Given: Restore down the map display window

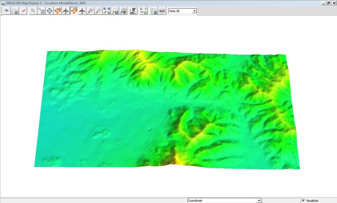Looking at the screenshot, I should click(x=328, y=3).
